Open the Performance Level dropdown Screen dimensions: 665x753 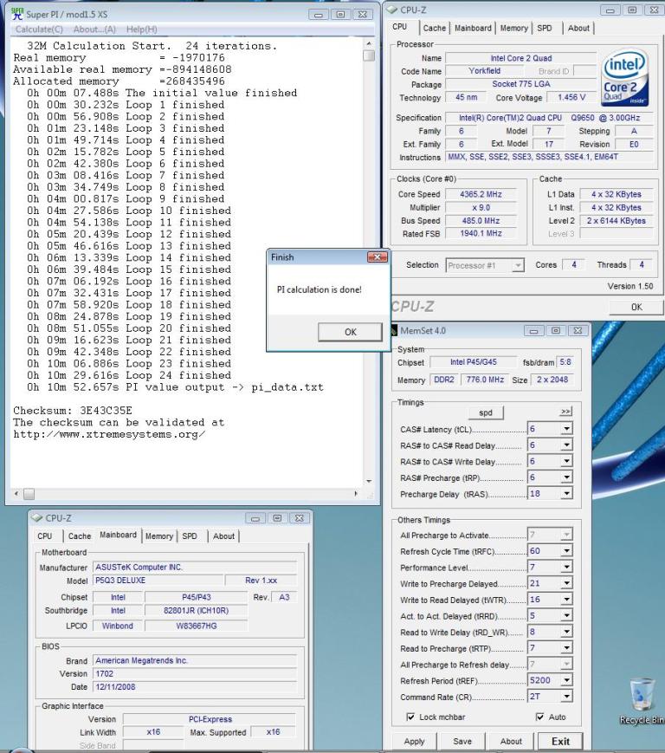tap(566, 568)
